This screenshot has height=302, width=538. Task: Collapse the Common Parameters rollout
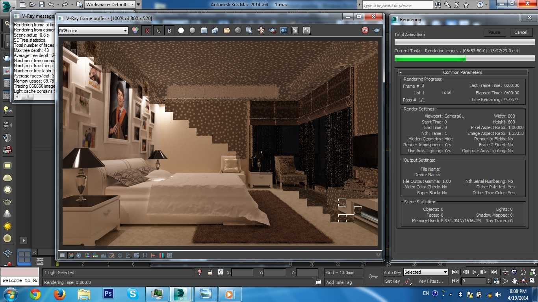tap(401, 72)
